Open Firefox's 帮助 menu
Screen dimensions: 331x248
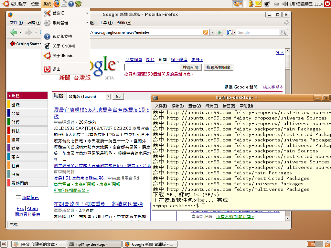tap(124, 23)
